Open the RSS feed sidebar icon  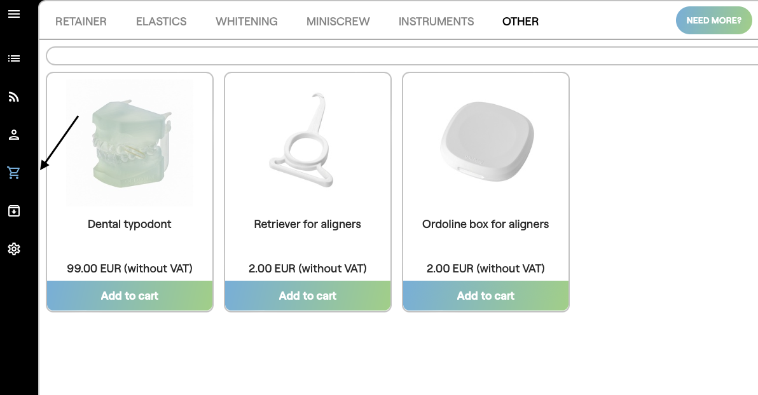pos(14,97)
